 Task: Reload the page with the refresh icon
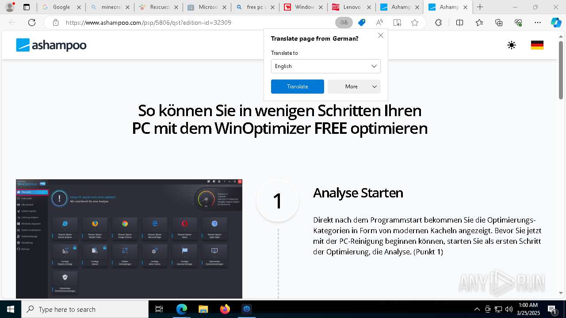click(32, 23)
